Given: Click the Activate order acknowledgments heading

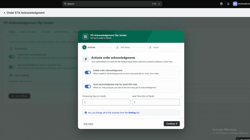Looking at the screenshot, I should point(113,58).
